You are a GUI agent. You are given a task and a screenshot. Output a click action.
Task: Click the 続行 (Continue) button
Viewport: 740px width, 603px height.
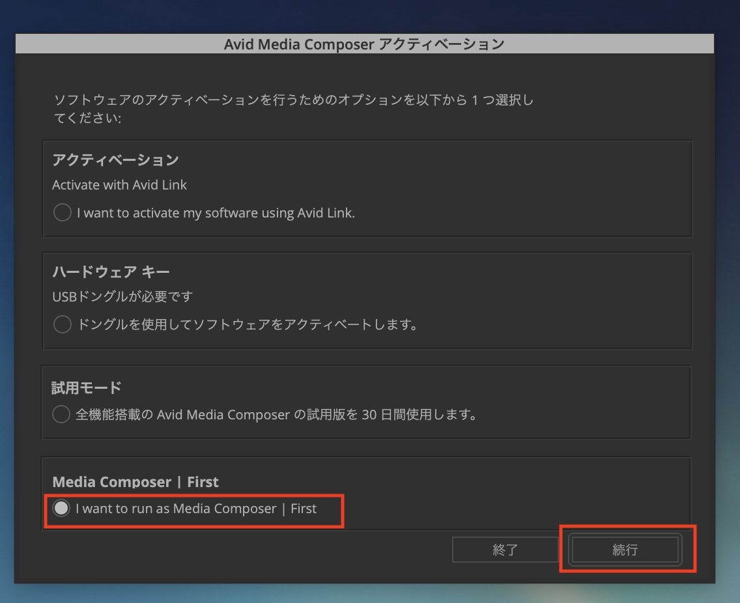(x=625, y=550)
